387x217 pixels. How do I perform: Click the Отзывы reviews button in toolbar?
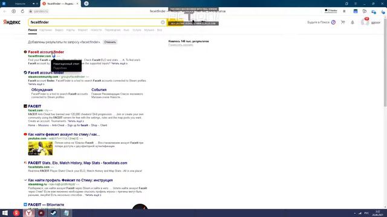[331, 11]
